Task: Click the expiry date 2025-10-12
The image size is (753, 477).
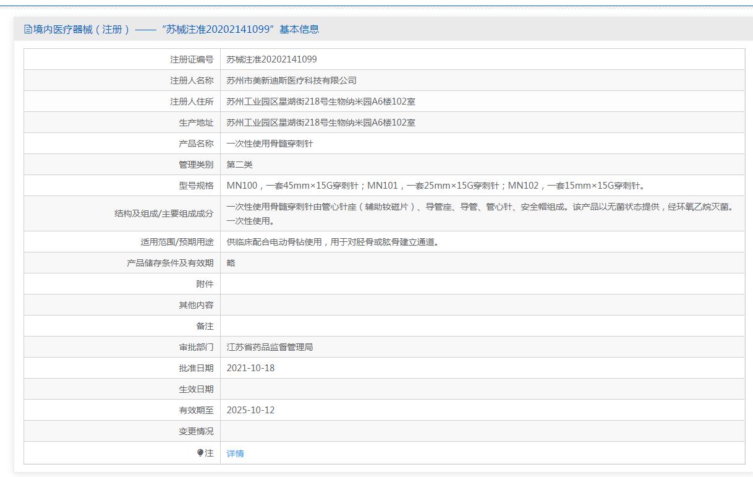Action: 250,410
